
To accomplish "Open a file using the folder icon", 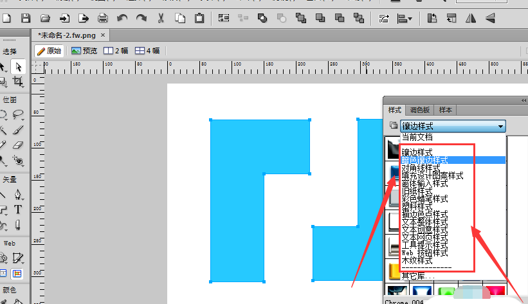I will 45,18.
